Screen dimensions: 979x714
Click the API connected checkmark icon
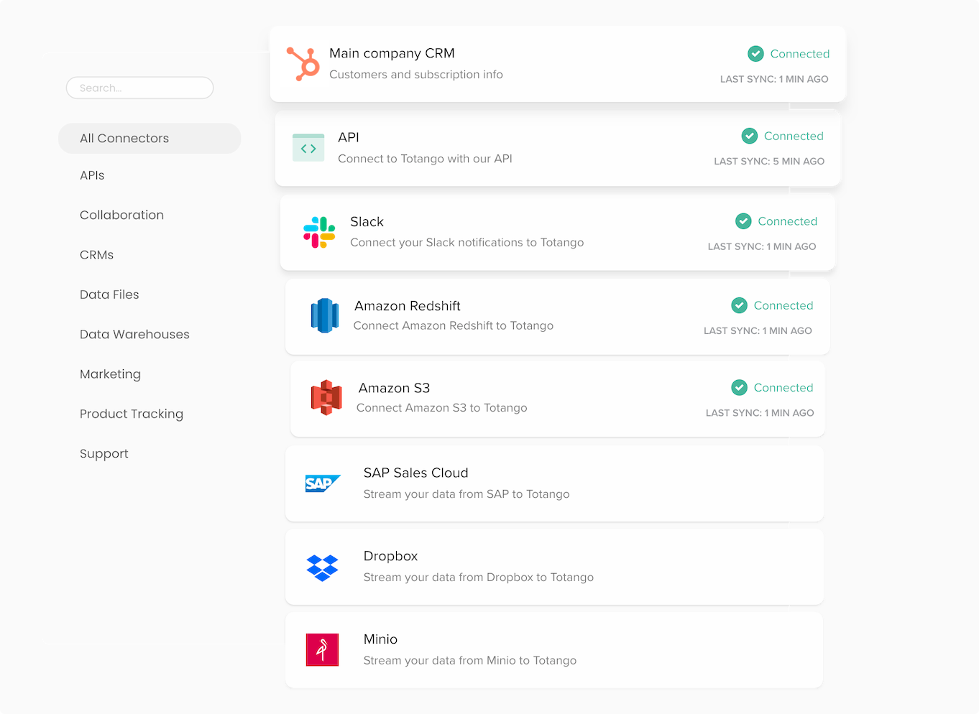(x=750, y=136)
